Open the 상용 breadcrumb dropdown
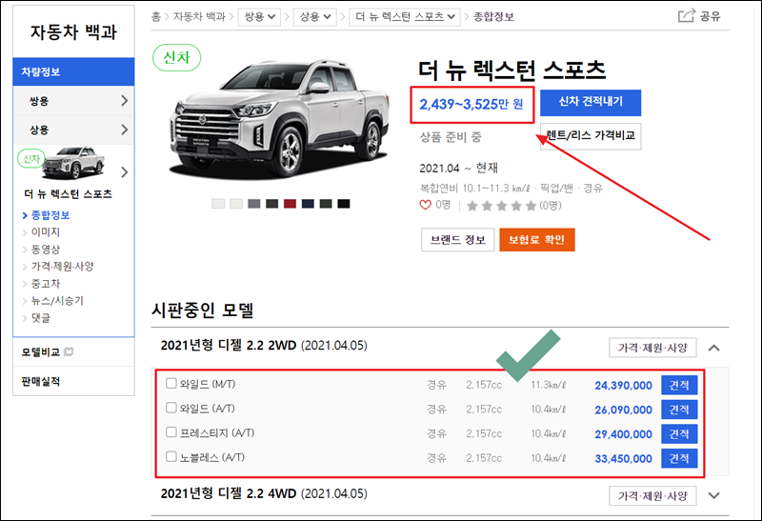Screen dimensions: 762x521 [315, 17]
